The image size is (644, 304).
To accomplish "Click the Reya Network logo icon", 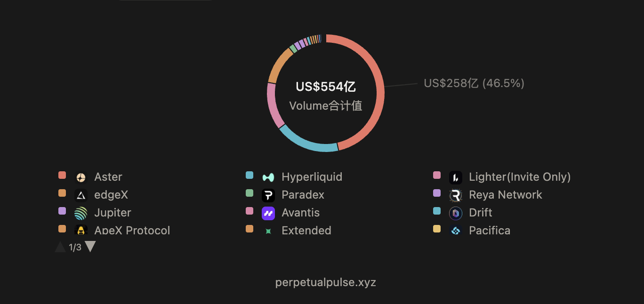I will tap(456, 195).
